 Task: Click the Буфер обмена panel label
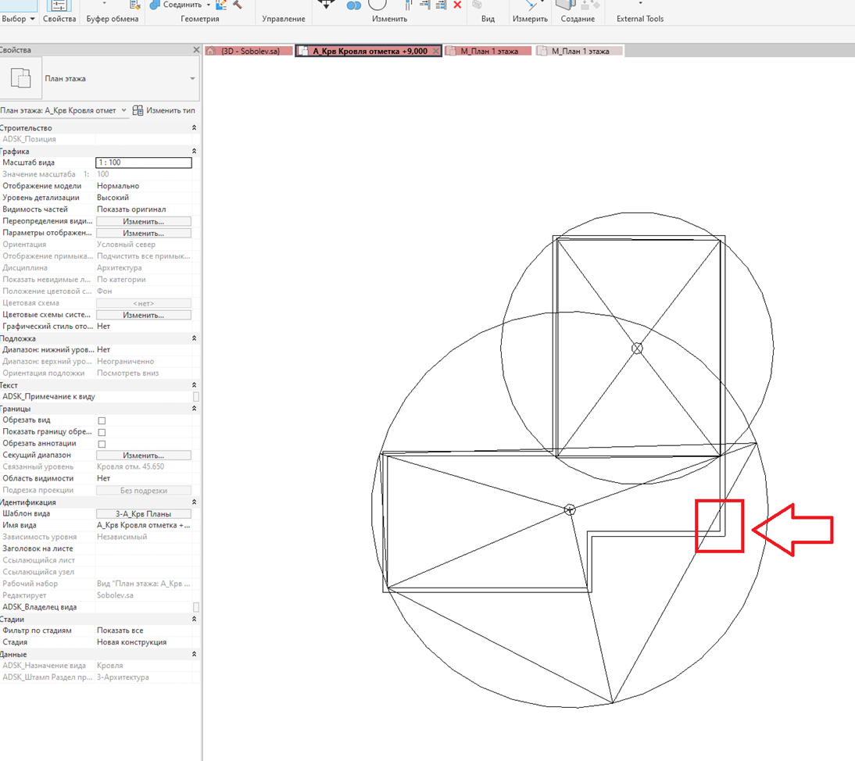pyautogui.click(x=113, y=19)
